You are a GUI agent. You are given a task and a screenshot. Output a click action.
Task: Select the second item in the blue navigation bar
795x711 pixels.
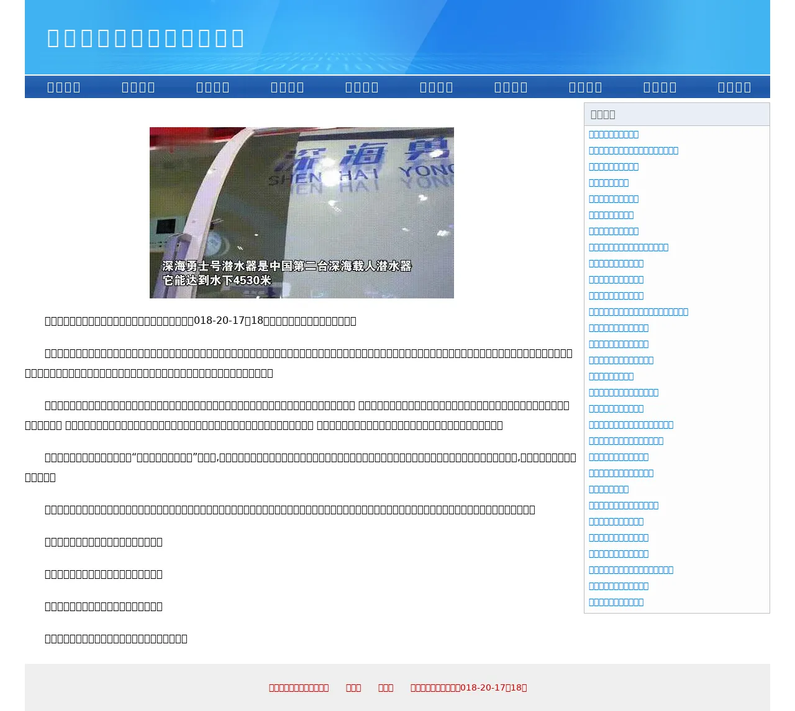pos(139,87)
